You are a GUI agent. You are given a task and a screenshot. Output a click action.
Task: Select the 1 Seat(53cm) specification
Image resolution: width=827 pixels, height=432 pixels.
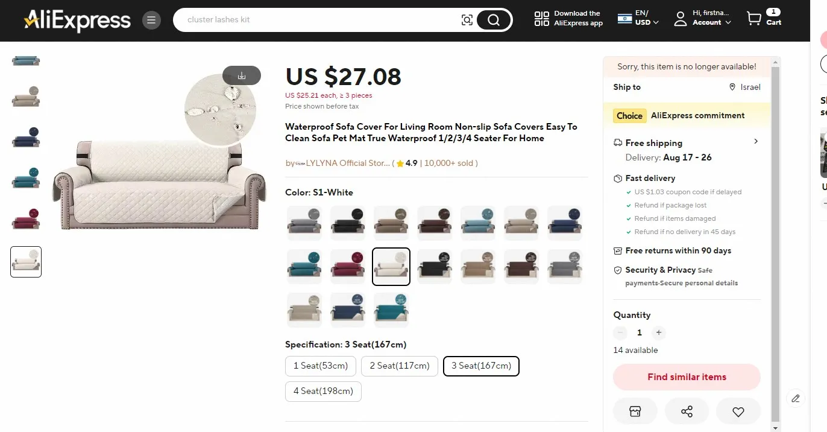point(321,366)
